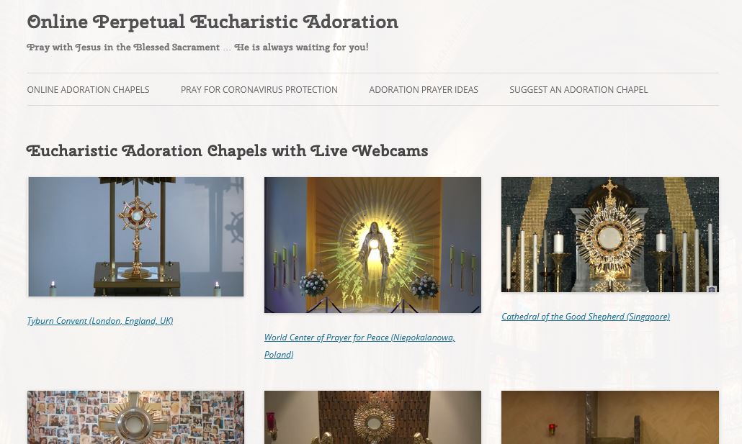
Task: Click the sunburst monstrance in the Singapore cathedral image
Action: tap(609, 232)
